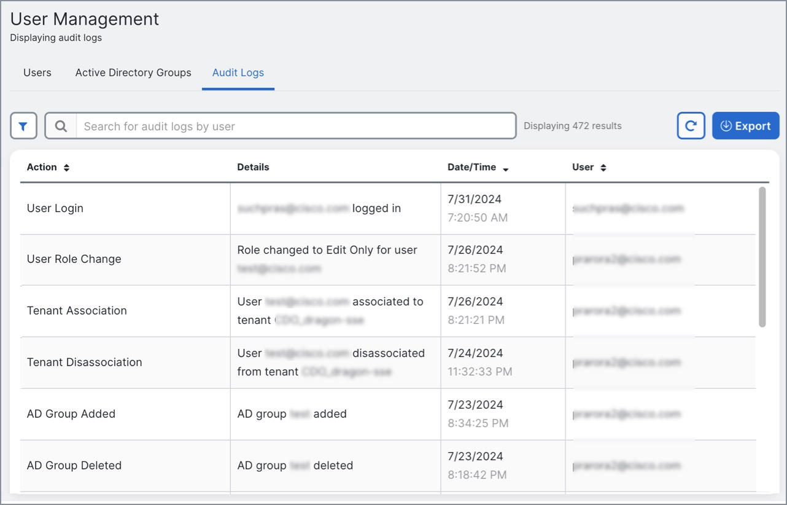Click the search audit logs field
The width and height of the screenshot is (787, 505).
point(295,126)
